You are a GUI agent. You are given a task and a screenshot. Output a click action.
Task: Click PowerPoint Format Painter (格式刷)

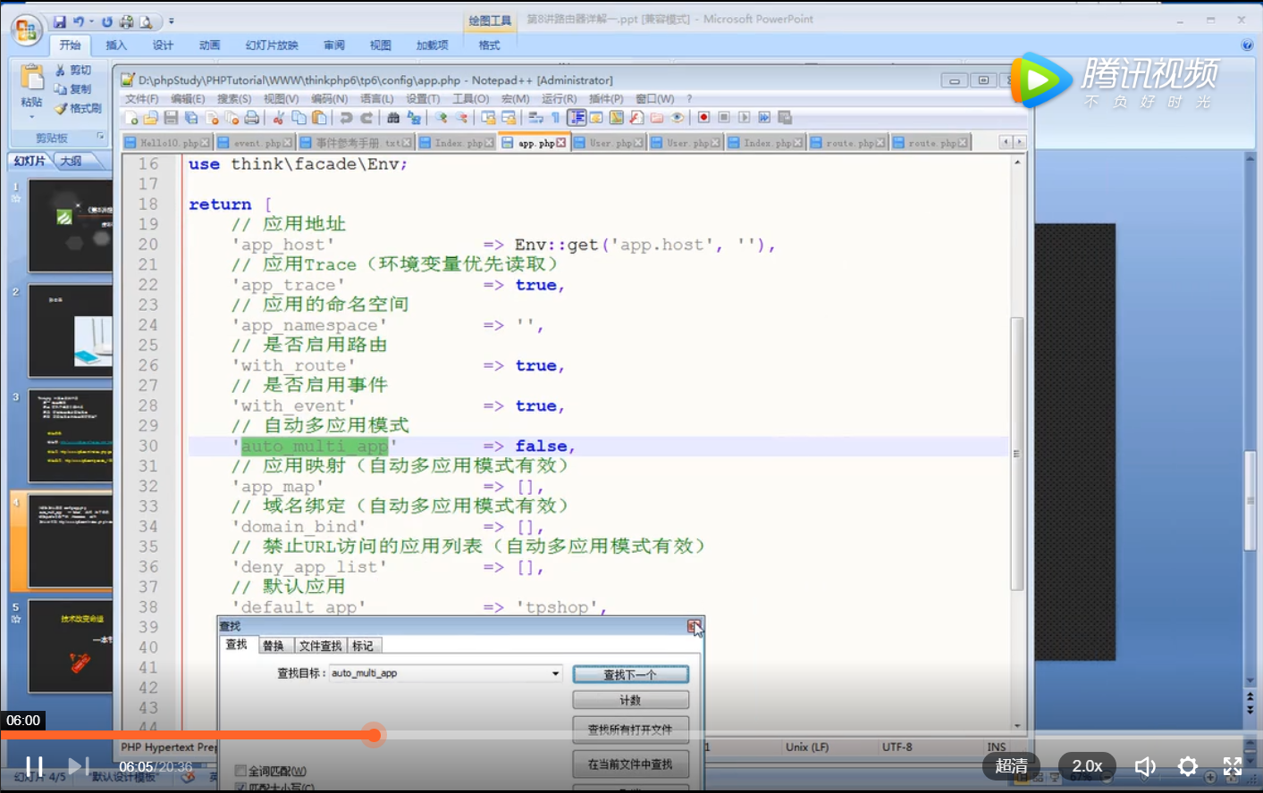click(79, 108)
